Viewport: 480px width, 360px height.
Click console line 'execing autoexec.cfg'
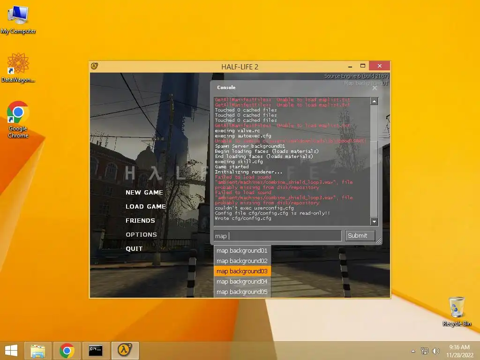[243, 136]
